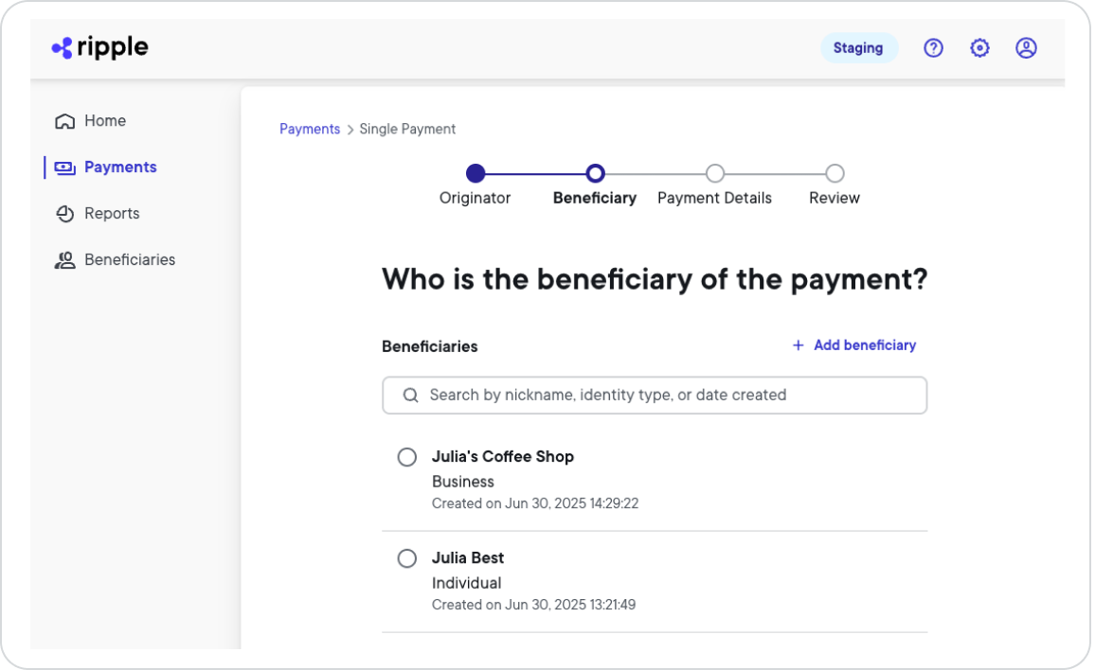Image resolution: width=1095 pixels, height=670 pixels.
Task: Click the beneficiary search field
Action: [x=663, y=396]
